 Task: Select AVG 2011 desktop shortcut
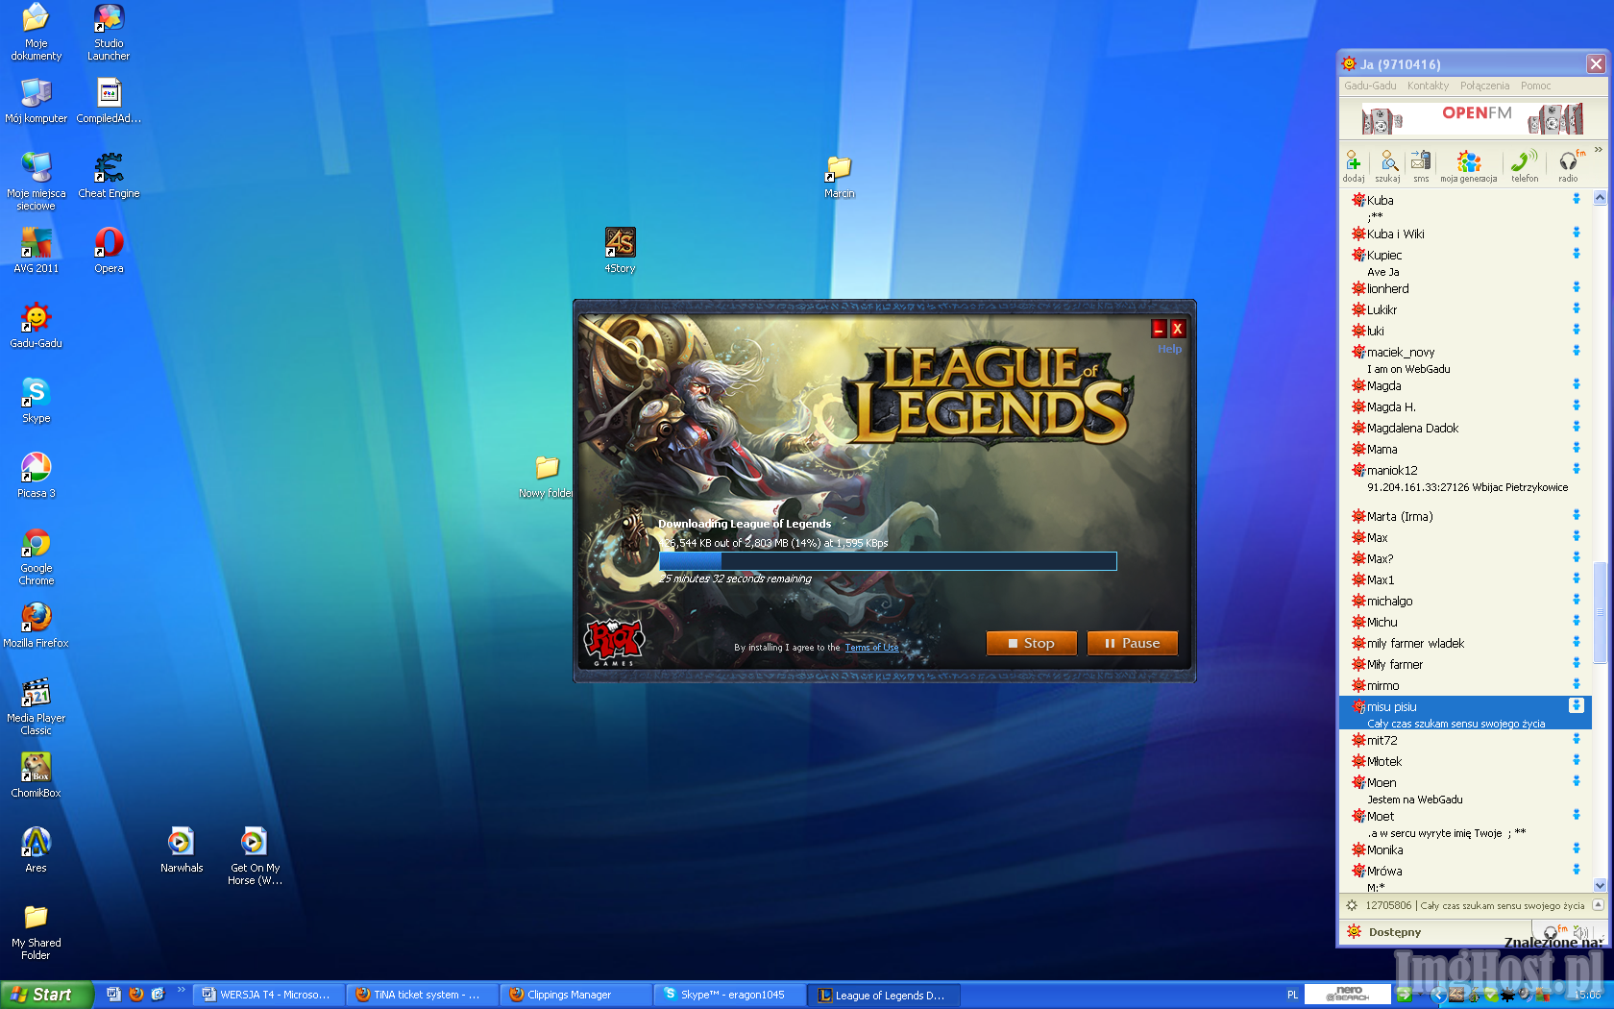[x=37, y=251]
